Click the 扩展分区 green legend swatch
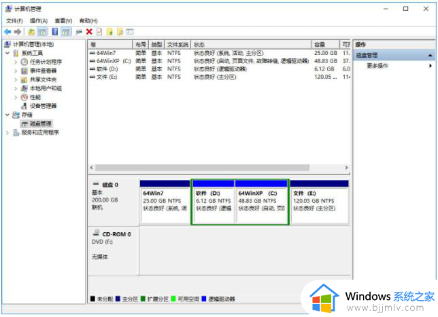Screen dimensions: 438x317 143,299
